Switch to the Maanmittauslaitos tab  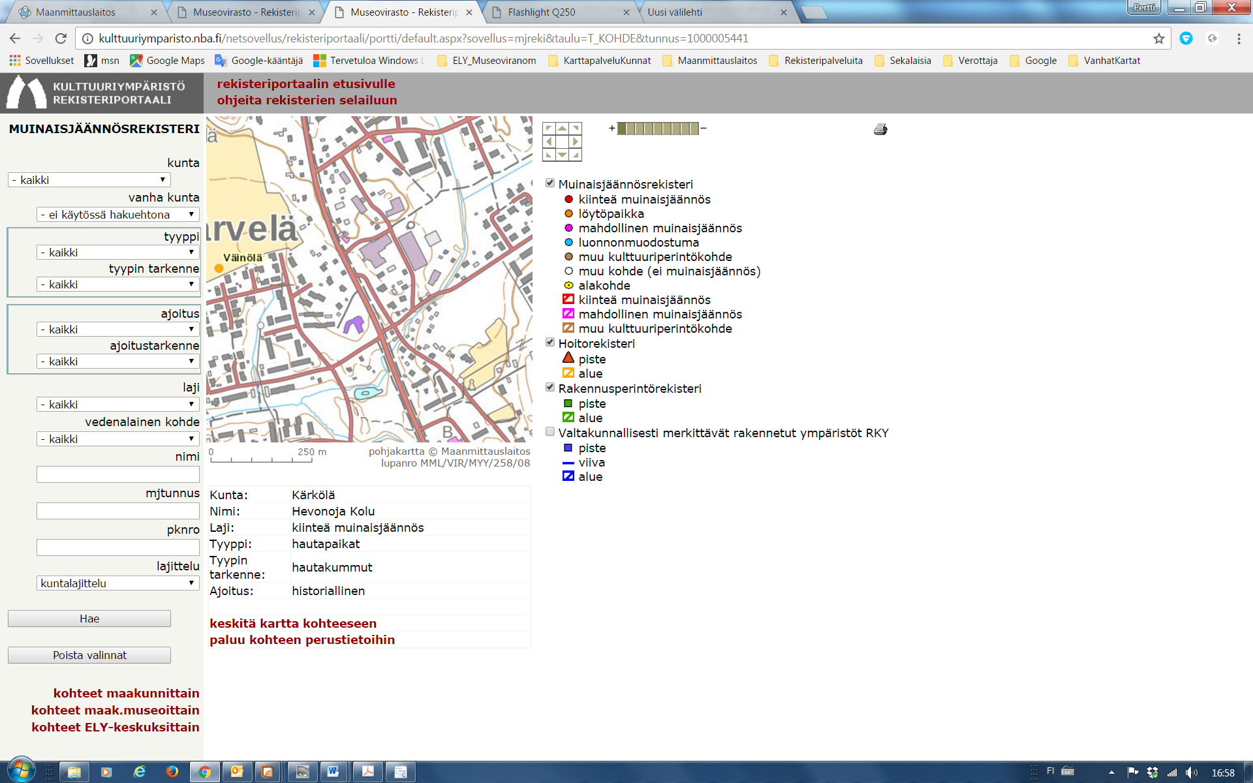87,12
